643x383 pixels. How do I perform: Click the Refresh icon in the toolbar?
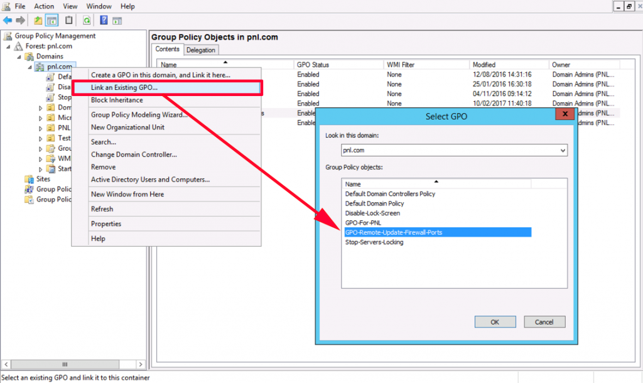click(87, 20)
